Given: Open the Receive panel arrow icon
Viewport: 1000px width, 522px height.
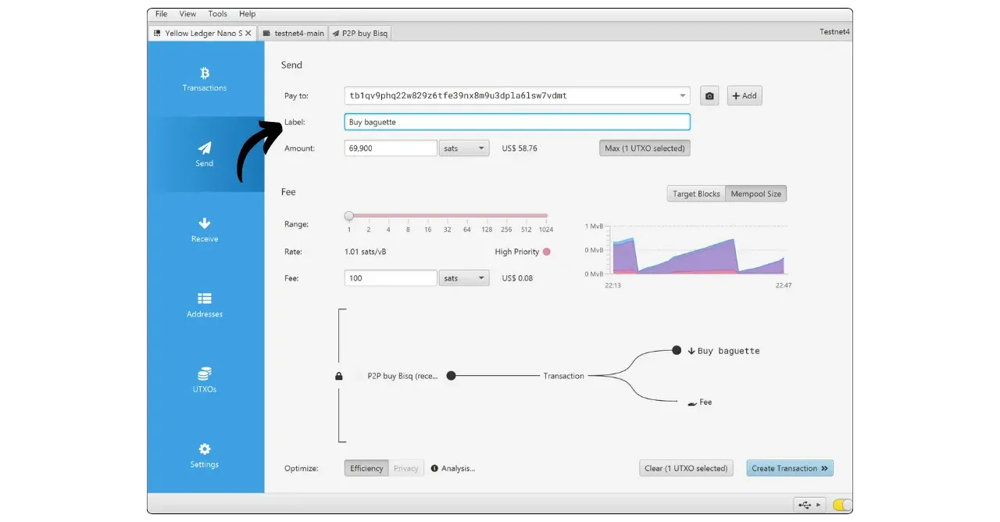Looking at the screenshot, I should 205,223.
